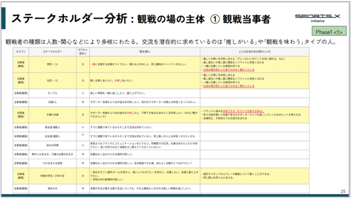Select the concern cell in 海外の方 row

145,188
